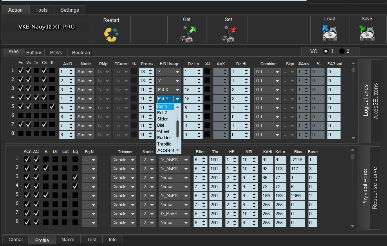Click the Save hard drive icon

point(367,32)
